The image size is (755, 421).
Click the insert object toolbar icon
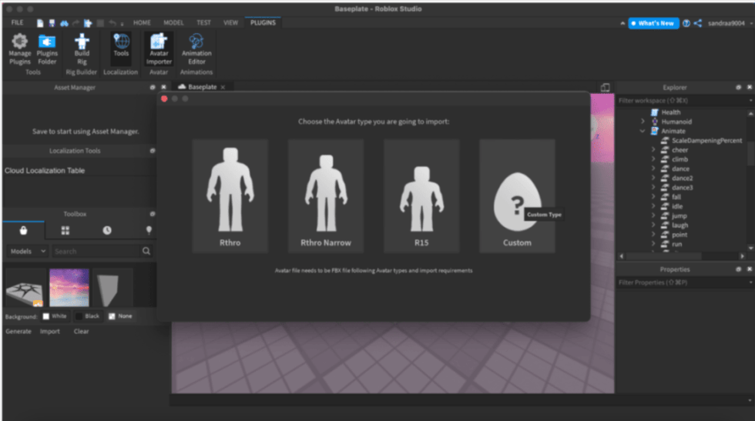pos(88,23)
